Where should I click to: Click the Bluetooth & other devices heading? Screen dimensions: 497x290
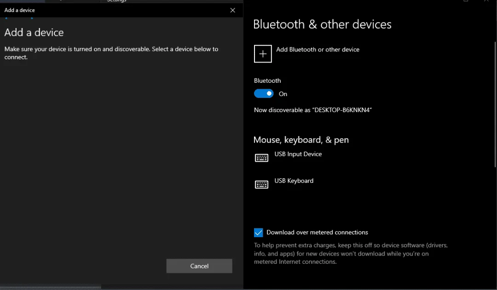(x=322, y=24)
